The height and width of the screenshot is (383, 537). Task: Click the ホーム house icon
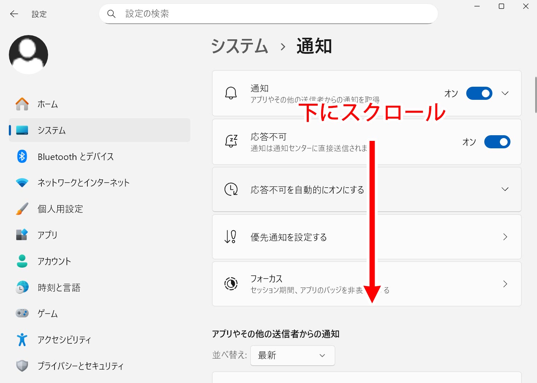click(x=22, y=104)
